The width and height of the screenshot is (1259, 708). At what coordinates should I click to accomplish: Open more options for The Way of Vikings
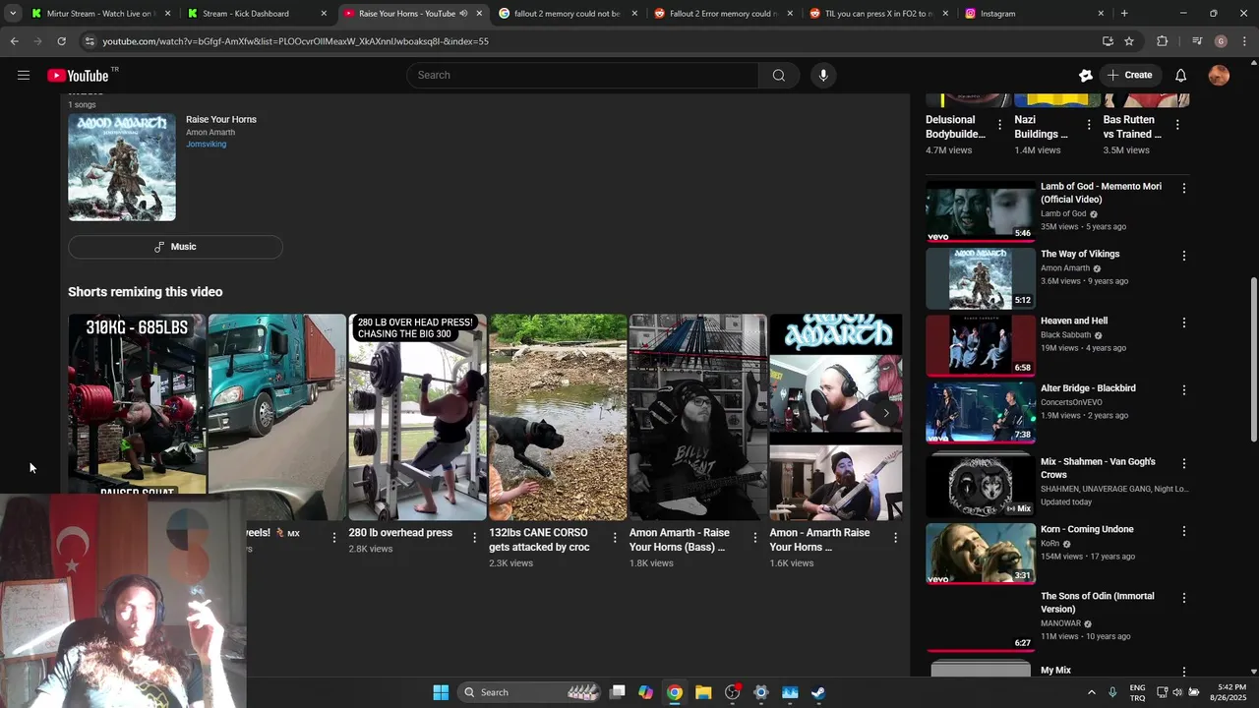click(1184, 256)
